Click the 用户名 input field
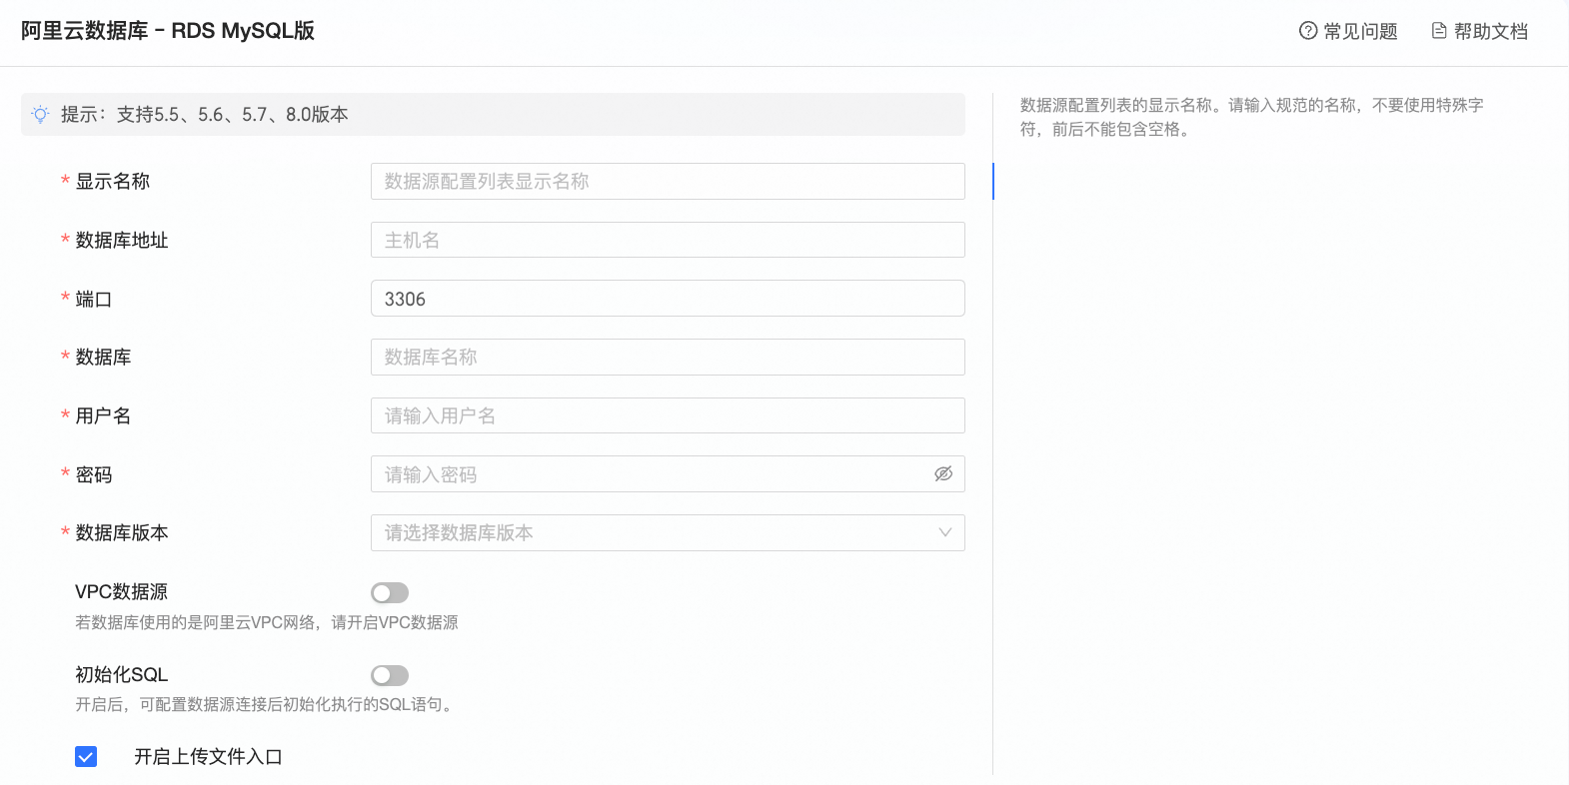The width and height of the screenshot is (1569, 785). [x=668, y=416]
